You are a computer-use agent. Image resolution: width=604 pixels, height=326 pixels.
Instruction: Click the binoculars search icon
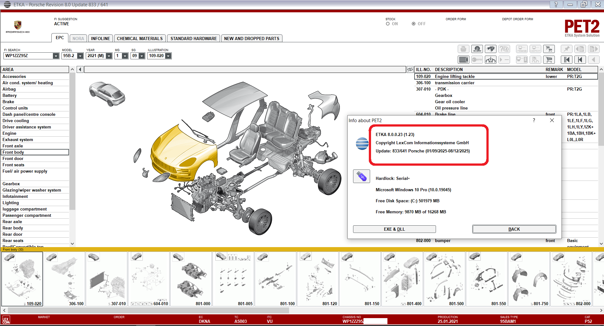point(491,49)
